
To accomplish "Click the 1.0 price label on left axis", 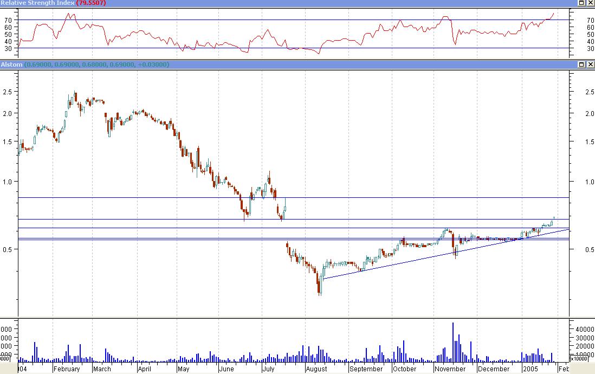I will (7, 182).
